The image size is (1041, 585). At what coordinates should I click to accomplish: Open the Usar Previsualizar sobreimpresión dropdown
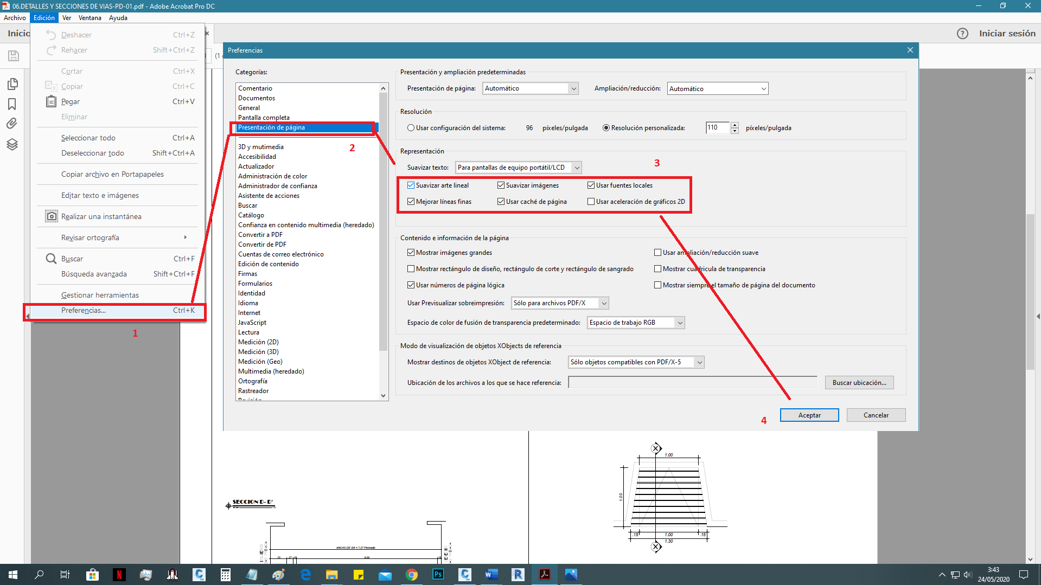(603, 303)
